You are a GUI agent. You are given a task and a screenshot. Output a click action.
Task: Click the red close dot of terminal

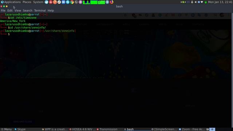(1, 7)
